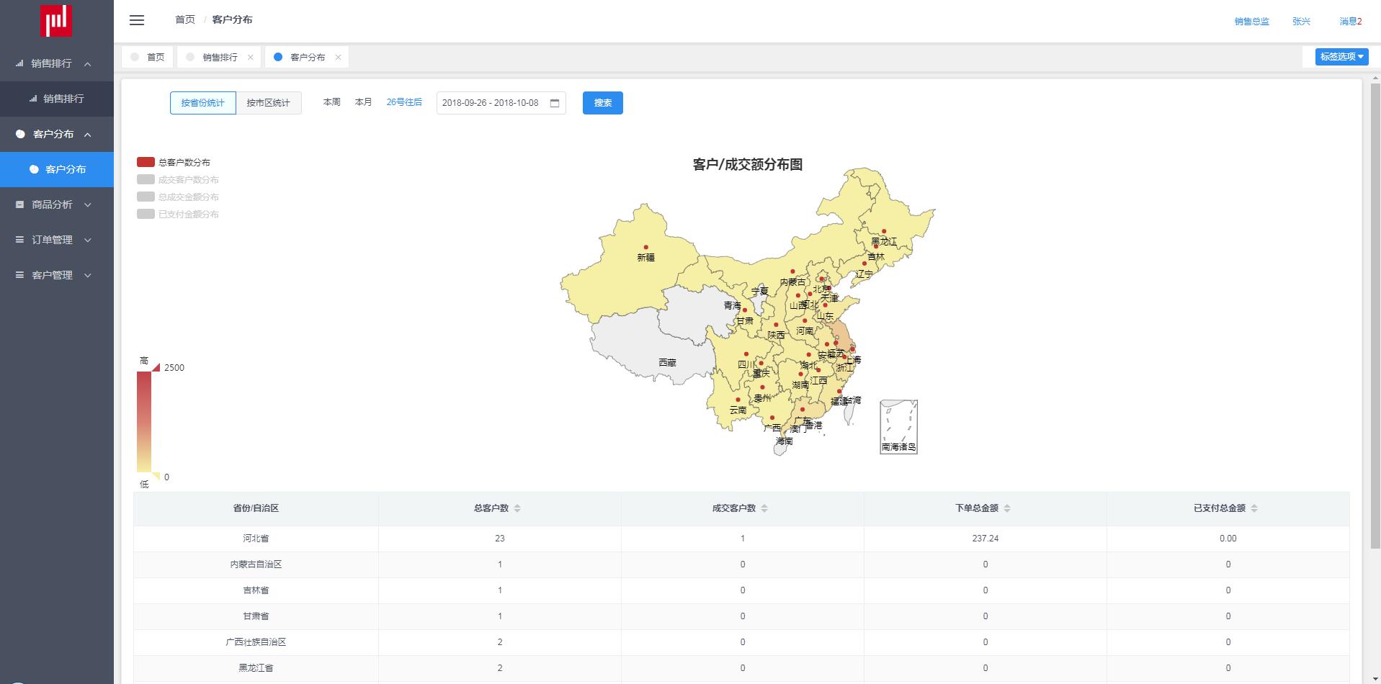Switch to the 客户分布 tab

308,57
